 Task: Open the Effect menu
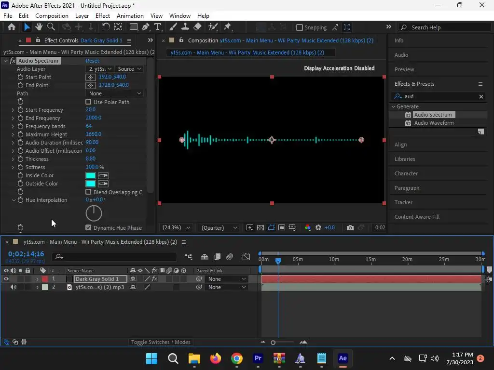click(x=103, y=16)
